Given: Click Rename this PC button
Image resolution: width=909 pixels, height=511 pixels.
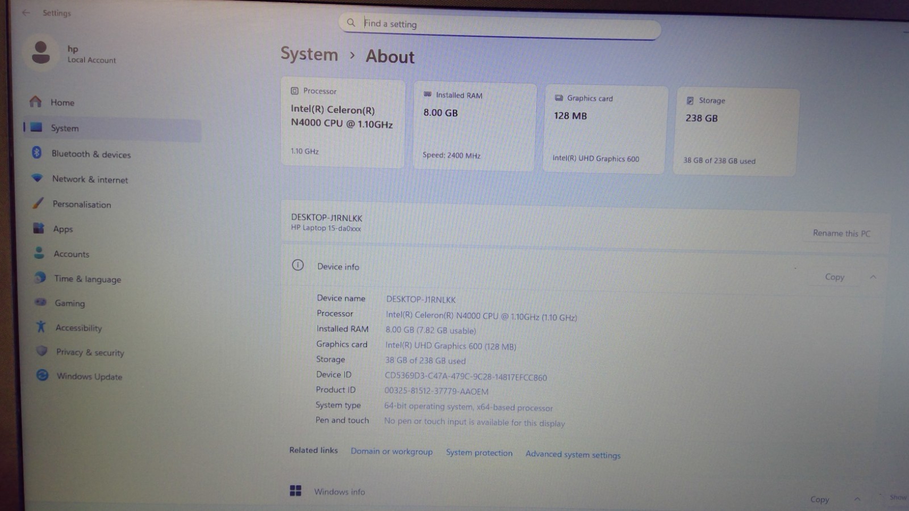Looking at the screenshot, I should (841, 233).
